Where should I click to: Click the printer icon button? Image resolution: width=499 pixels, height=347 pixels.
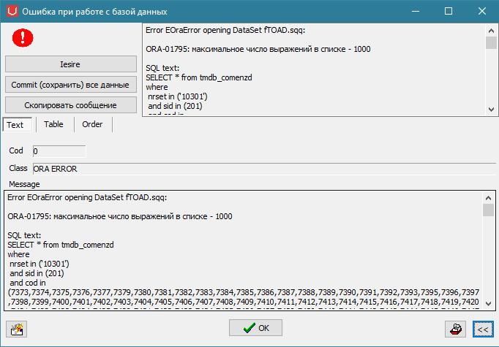click(455, 329)
